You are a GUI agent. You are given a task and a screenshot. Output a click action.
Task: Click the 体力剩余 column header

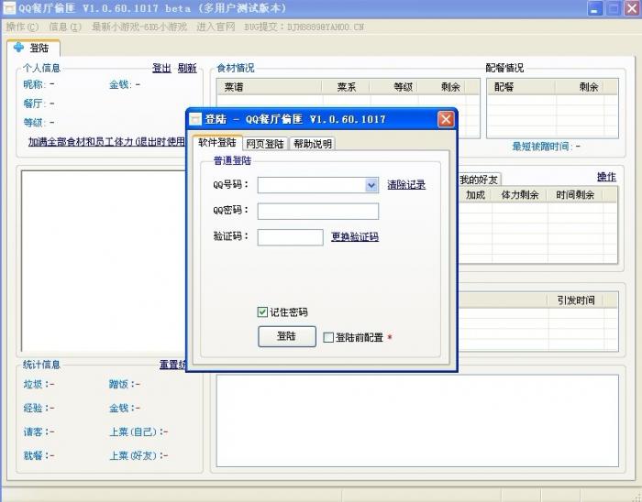(x=520, y=195)
